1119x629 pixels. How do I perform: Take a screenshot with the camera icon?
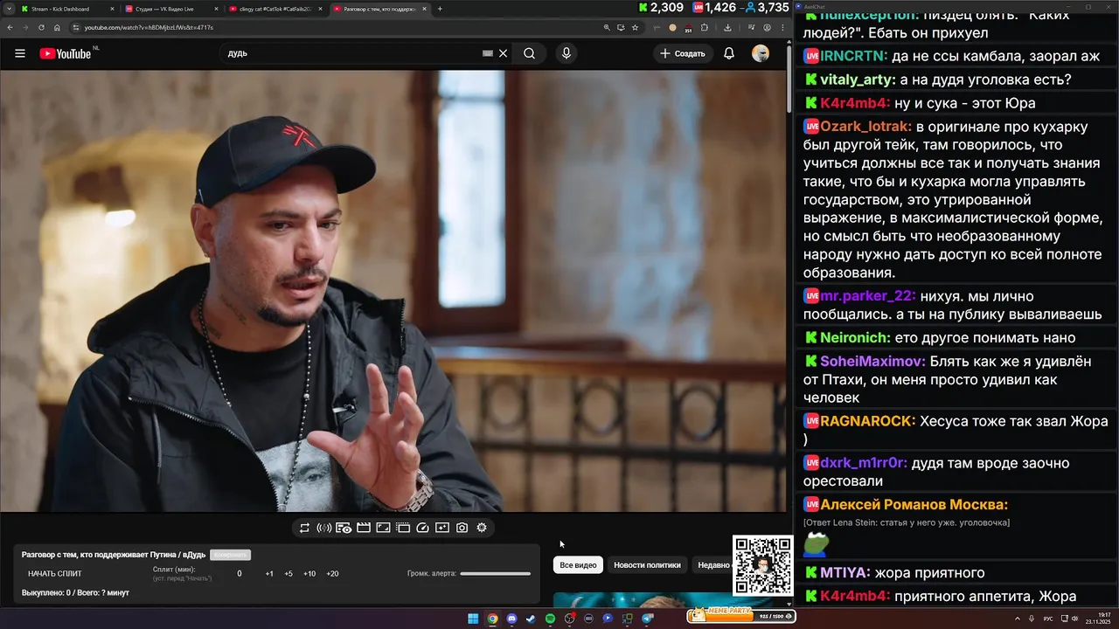pyautogui.click(x=462, y=528)
